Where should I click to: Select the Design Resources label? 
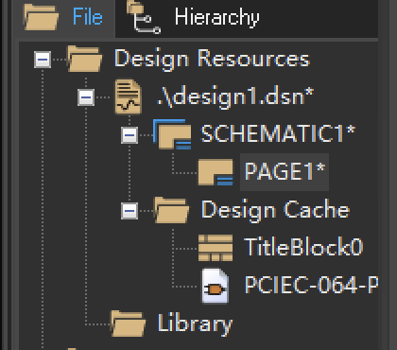213,59
